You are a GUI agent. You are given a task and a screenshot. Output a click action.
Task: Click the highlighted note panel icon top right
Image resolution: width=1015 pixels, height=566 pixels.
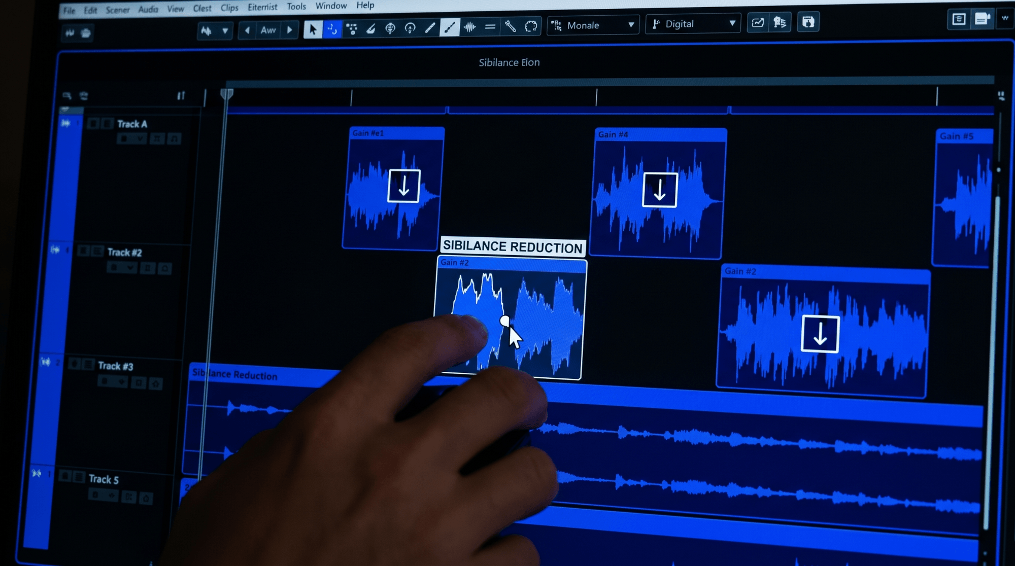point(982,19)
